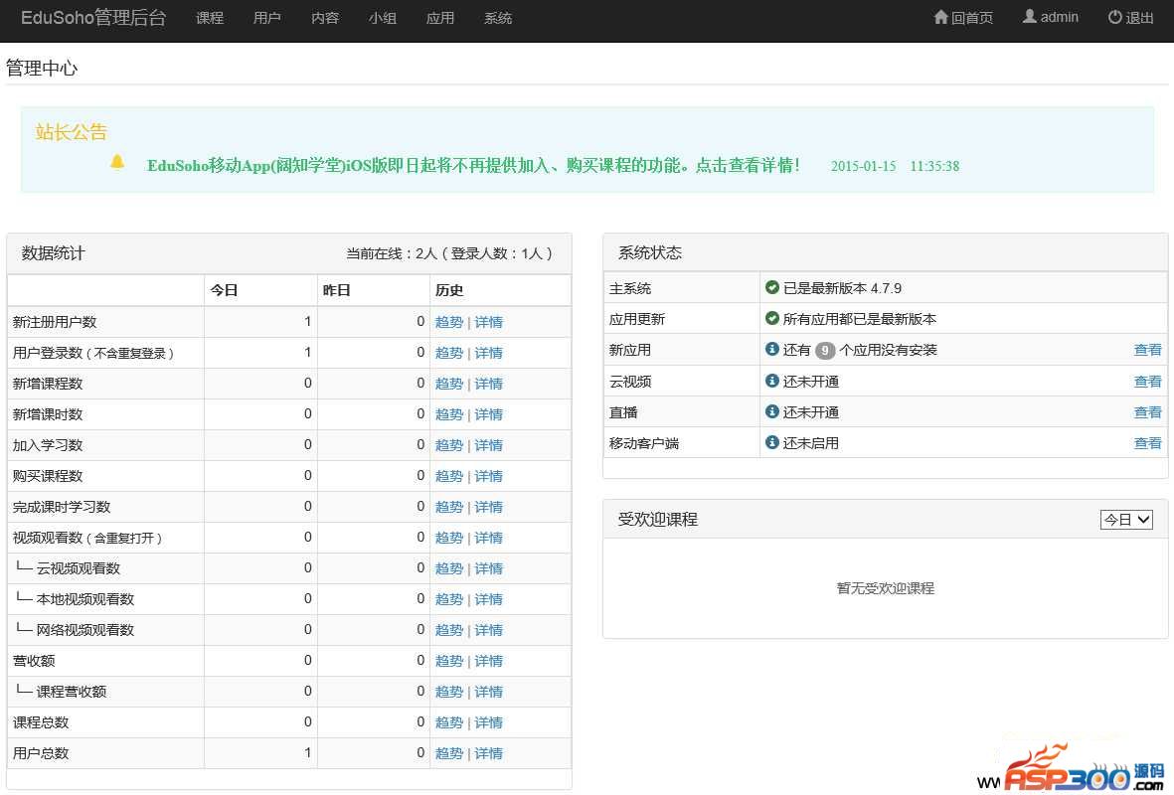
Task: Select 应用 in the top navigation
Action: (440, 18)
